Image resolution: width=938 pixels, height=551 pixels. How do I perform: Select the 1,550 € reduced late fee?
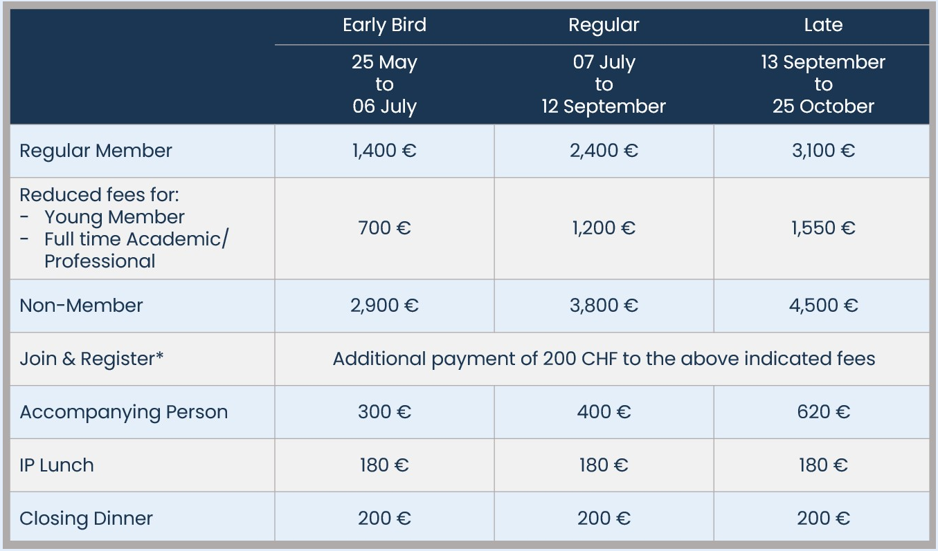pos(823,228)
